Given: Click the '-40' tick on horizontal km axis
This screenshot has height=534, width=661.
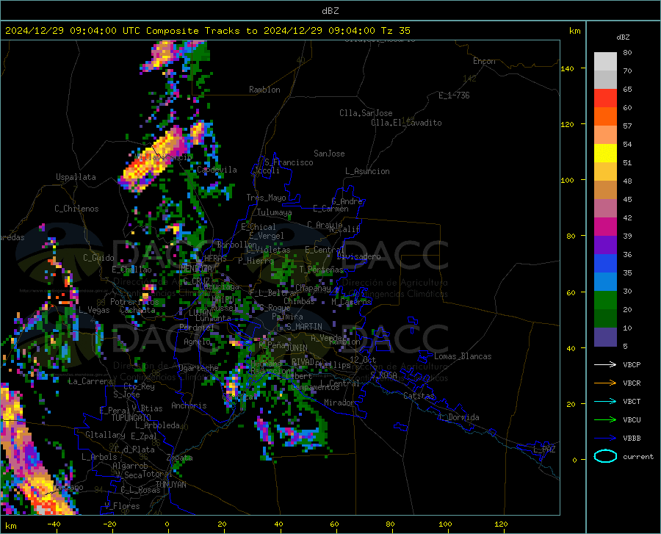Looking at the screenshot, I should pyautogui.click(x=54, y=524).
